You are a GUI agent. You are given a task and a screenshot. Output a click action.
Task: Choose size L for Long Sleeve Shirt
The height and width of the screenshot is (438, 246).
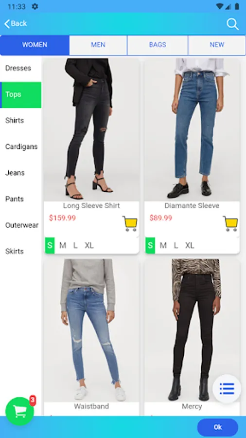[75, 246]
